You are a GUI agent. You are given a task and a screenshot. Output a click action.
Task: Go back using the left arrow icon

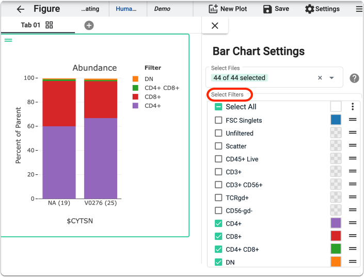click(21, 9)
